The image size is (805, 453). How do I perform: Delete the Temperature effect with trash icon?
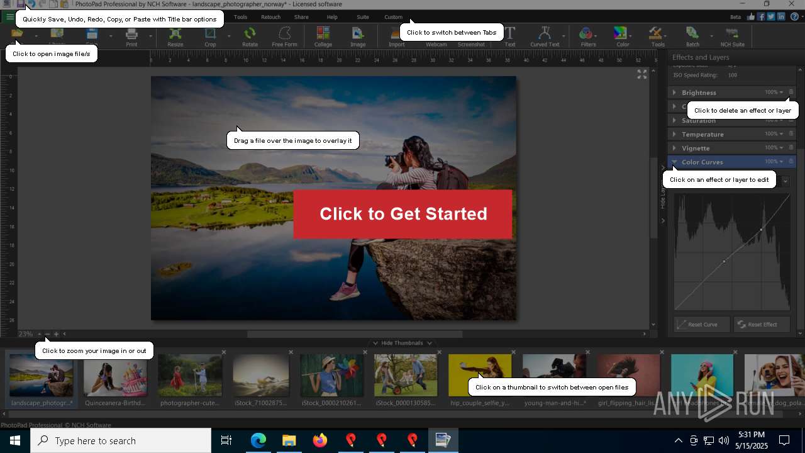tap(791, 133)
